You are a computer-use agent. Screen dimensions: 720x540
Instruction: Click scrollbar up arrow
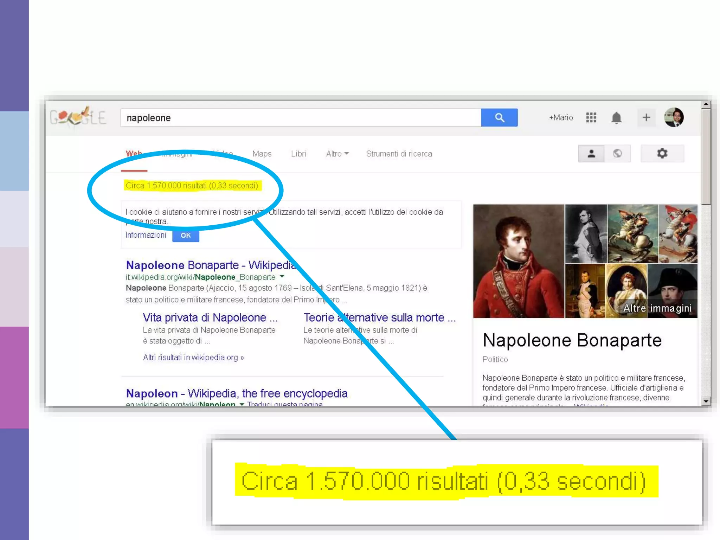(706, 104)
